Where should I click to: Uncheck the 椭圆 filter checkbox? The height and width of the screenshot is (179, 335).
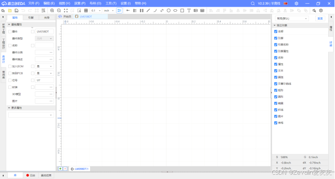pyautogui.click(x=275, y=103)
